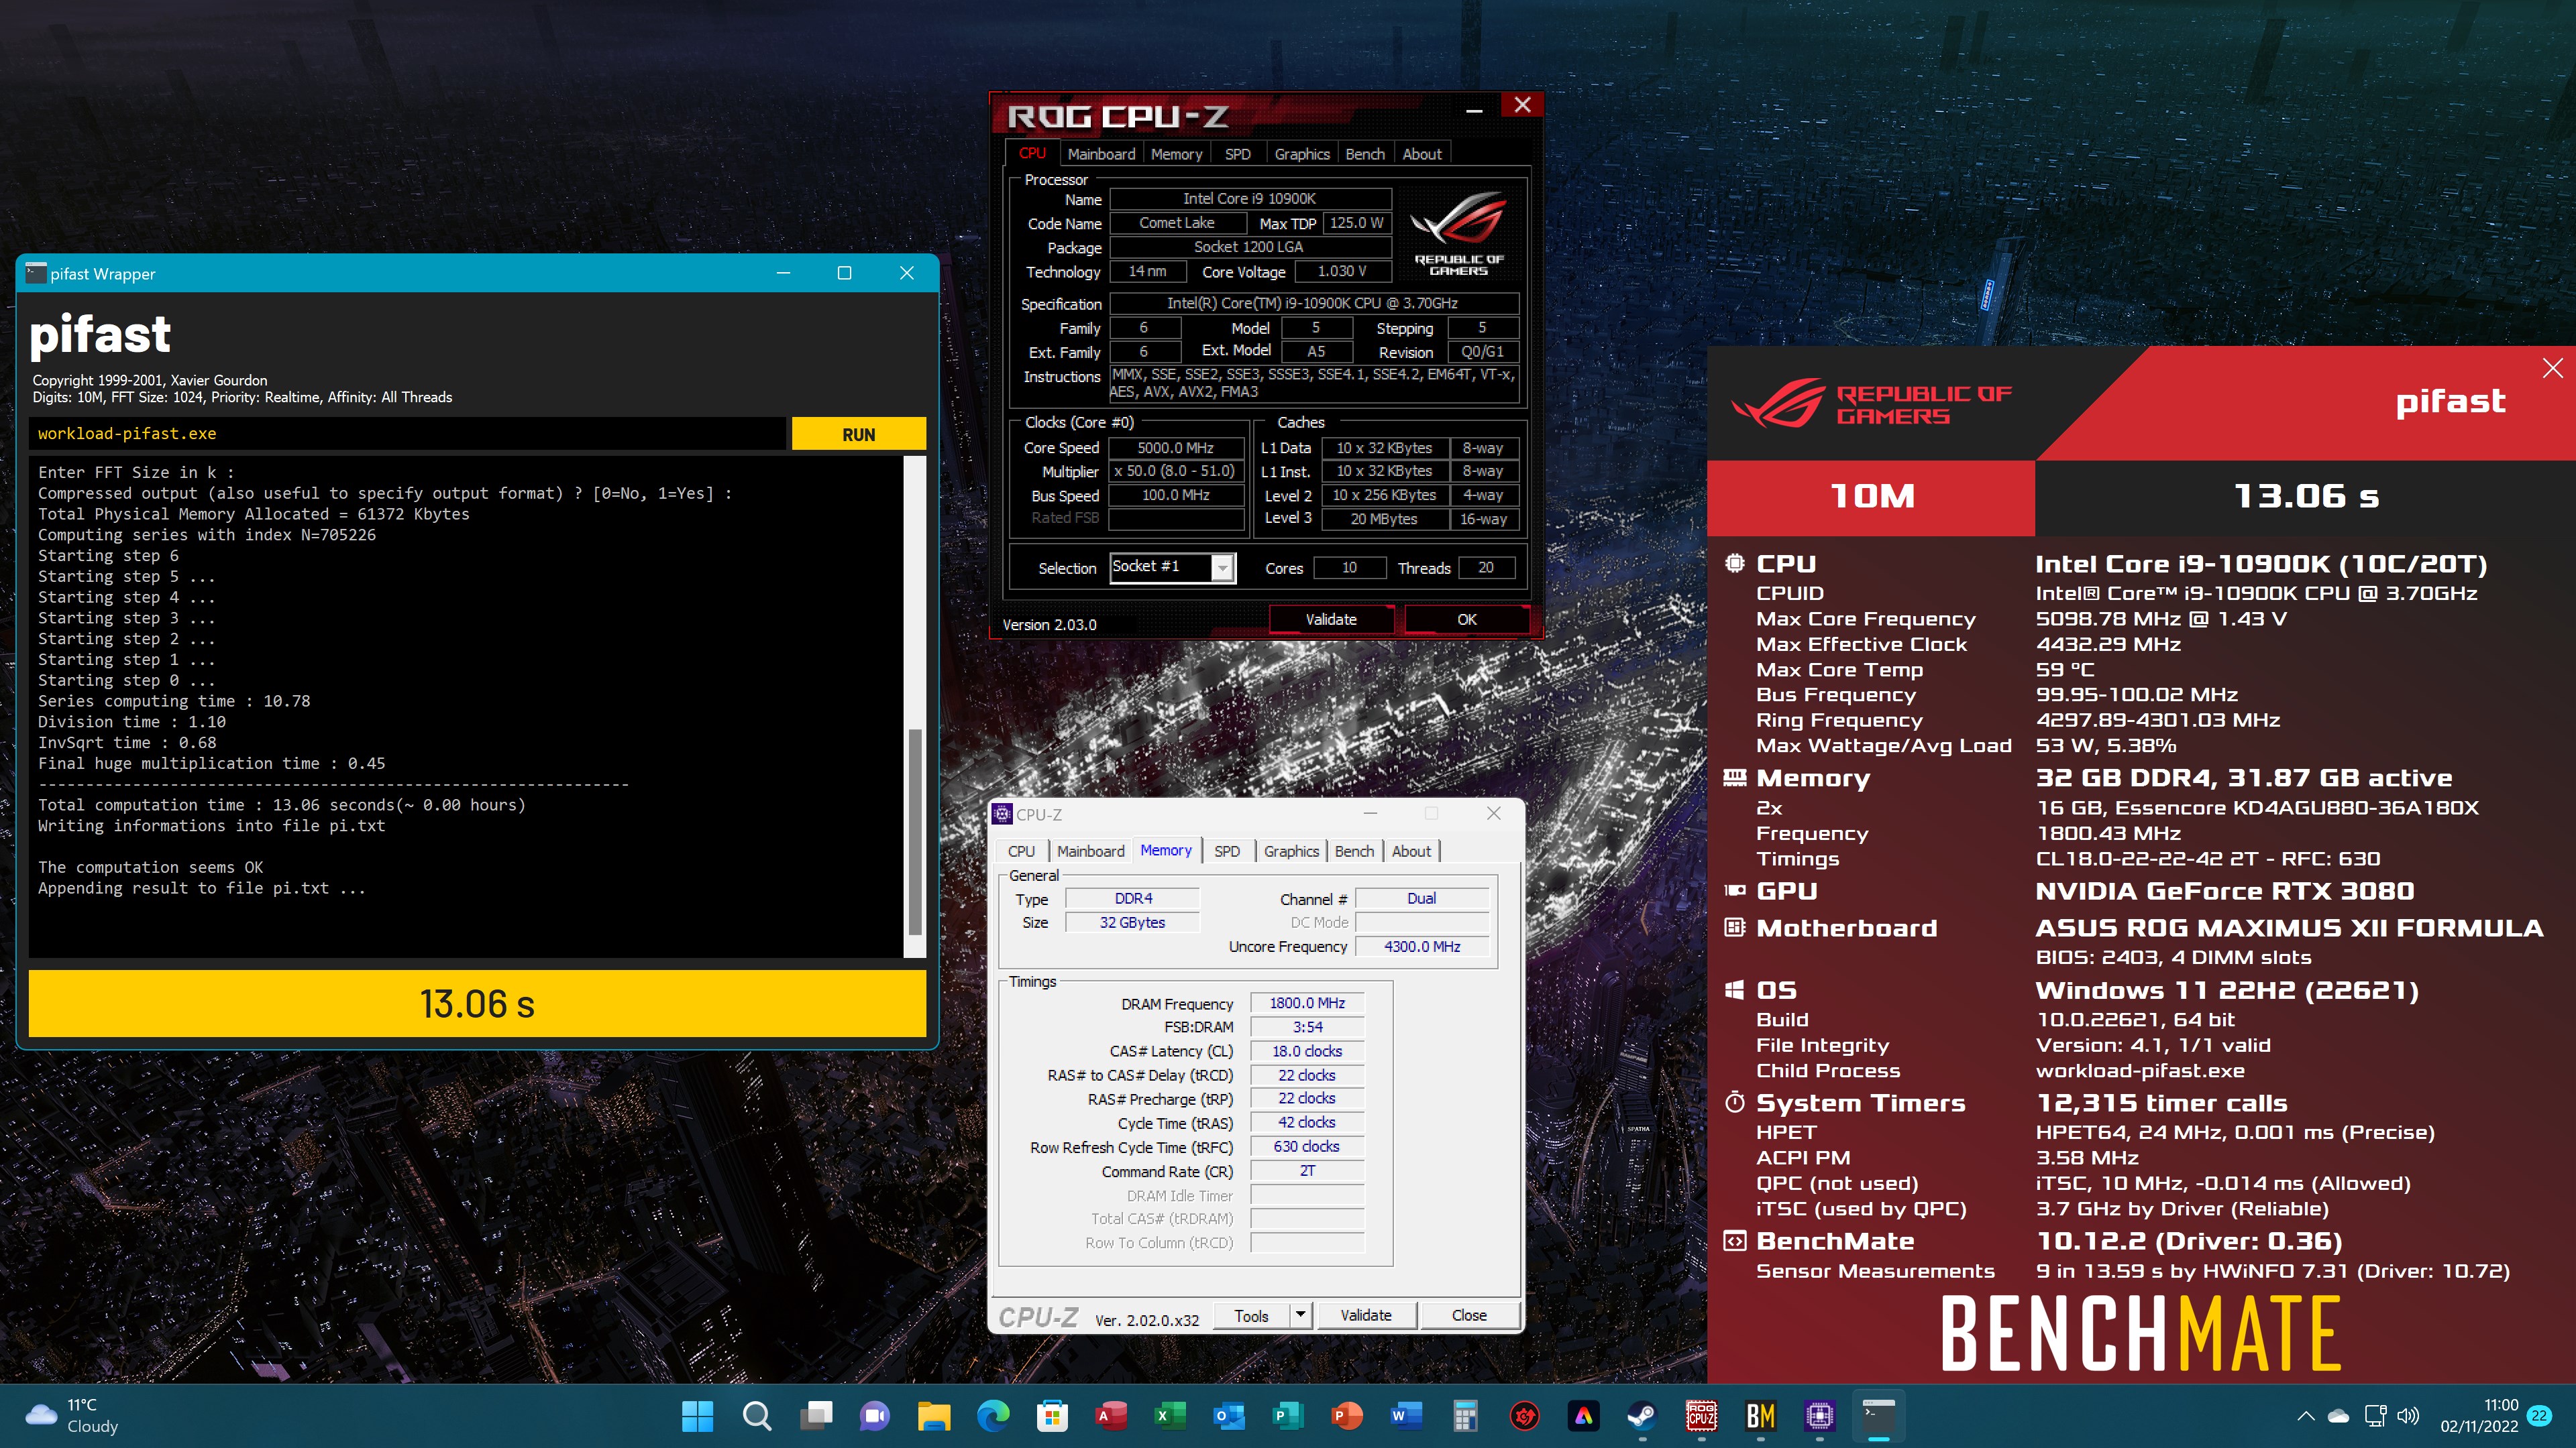Viewport: 2576px width, 1448px height.
Task: Open the CPU tab in white CPU-Z window
Action: (x=1021, y=851)
